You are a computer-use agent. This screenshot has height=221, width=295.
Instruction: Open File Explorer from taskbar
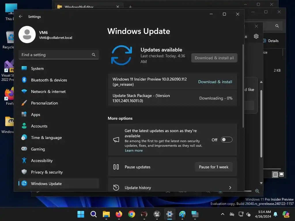tap(106, 214)
